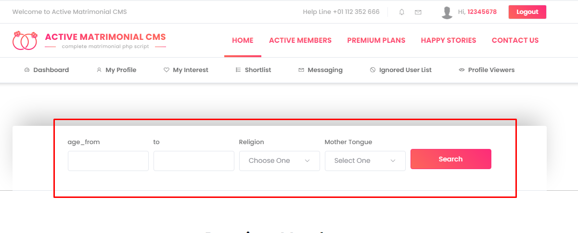Click the Logout button
578x233 pixels.
coord(527,12)
